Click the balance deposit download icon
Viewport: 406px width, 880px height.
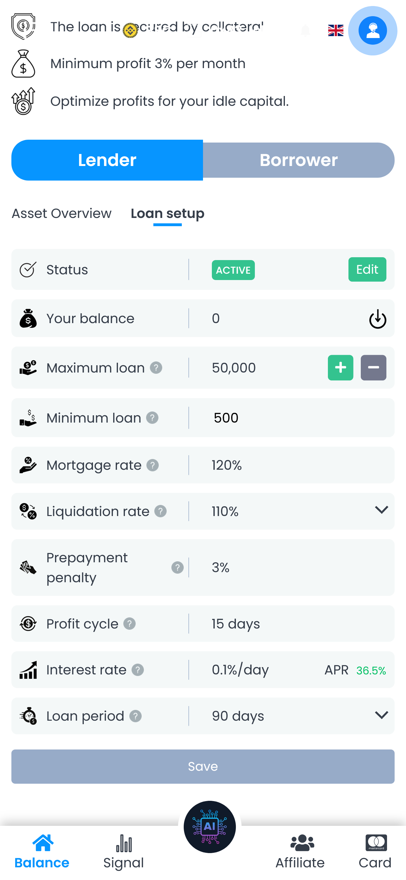[x=377, y=319]
